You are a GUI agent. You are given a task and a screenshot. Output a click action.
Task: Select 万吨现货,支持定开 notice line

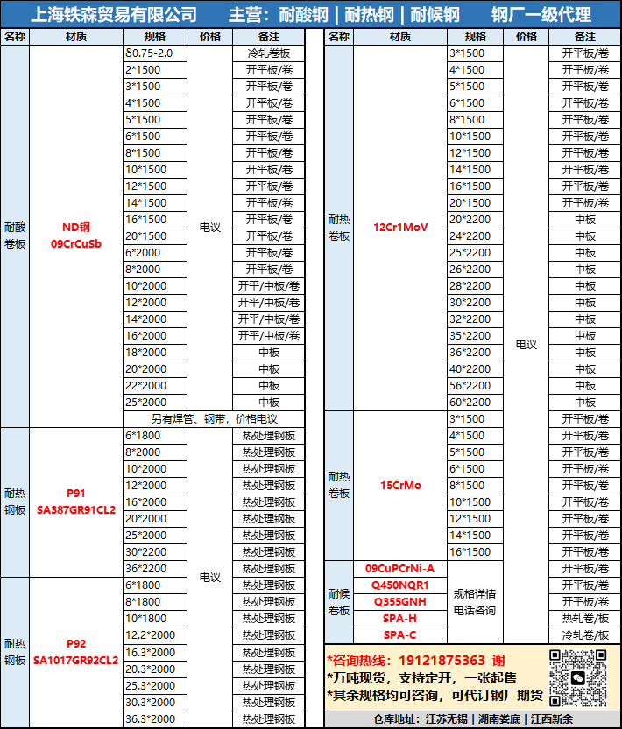click(421, 678)
